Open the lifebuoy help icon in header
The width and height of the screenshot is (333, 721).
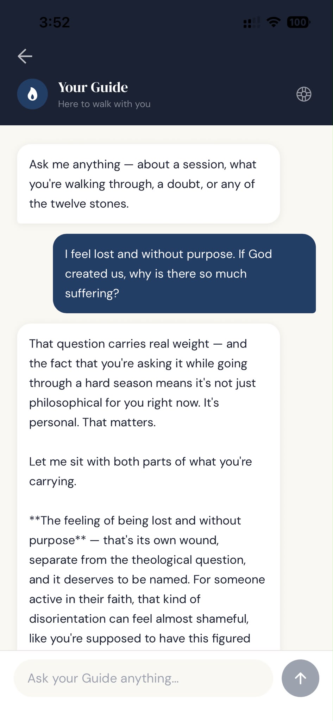coord(304,94)
